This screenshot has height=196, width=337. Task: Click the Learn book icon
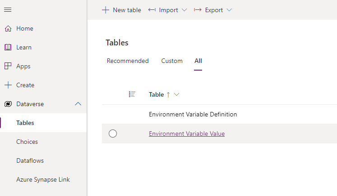8,47
